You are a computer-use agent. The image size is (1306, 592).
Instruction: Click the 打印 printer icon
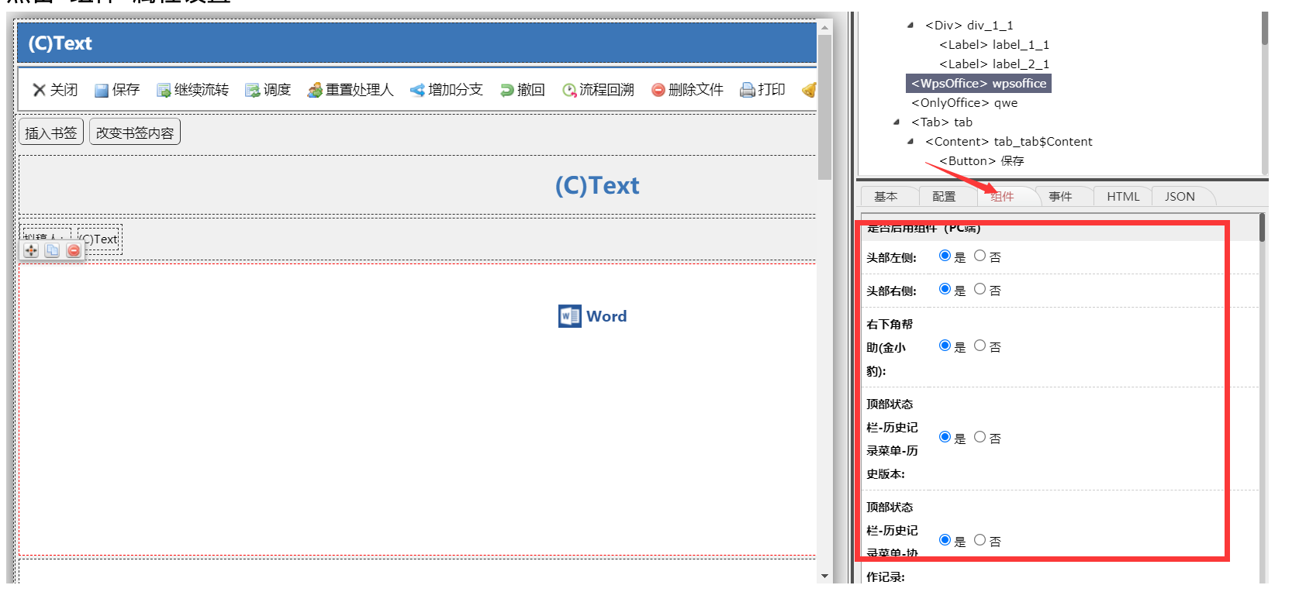tap(747, 91)
